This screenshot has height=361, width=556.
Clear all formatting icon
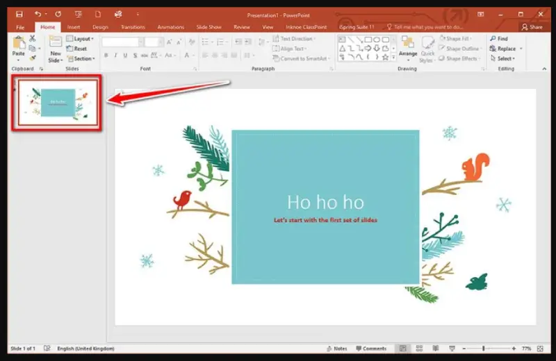point(192,42)
